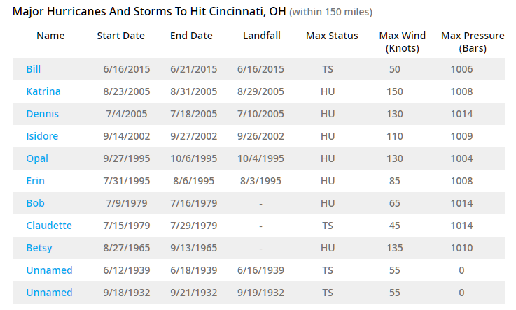The height and width of the screenshot is (310, 516).
Task: Select the Claudette storm link
Action: pos(49,226)
